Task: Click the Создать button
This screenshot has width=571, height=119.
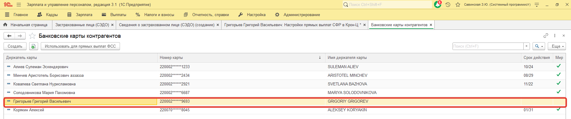Action: tap(15, 46)
